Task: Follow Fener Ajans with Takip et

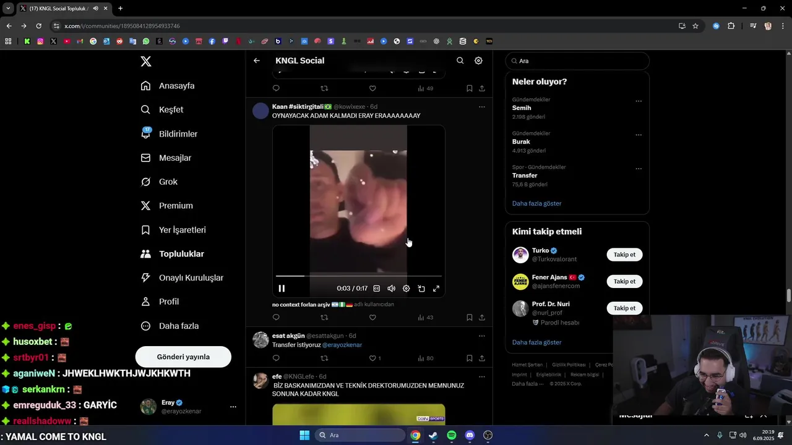Action: tap(624, 281)
